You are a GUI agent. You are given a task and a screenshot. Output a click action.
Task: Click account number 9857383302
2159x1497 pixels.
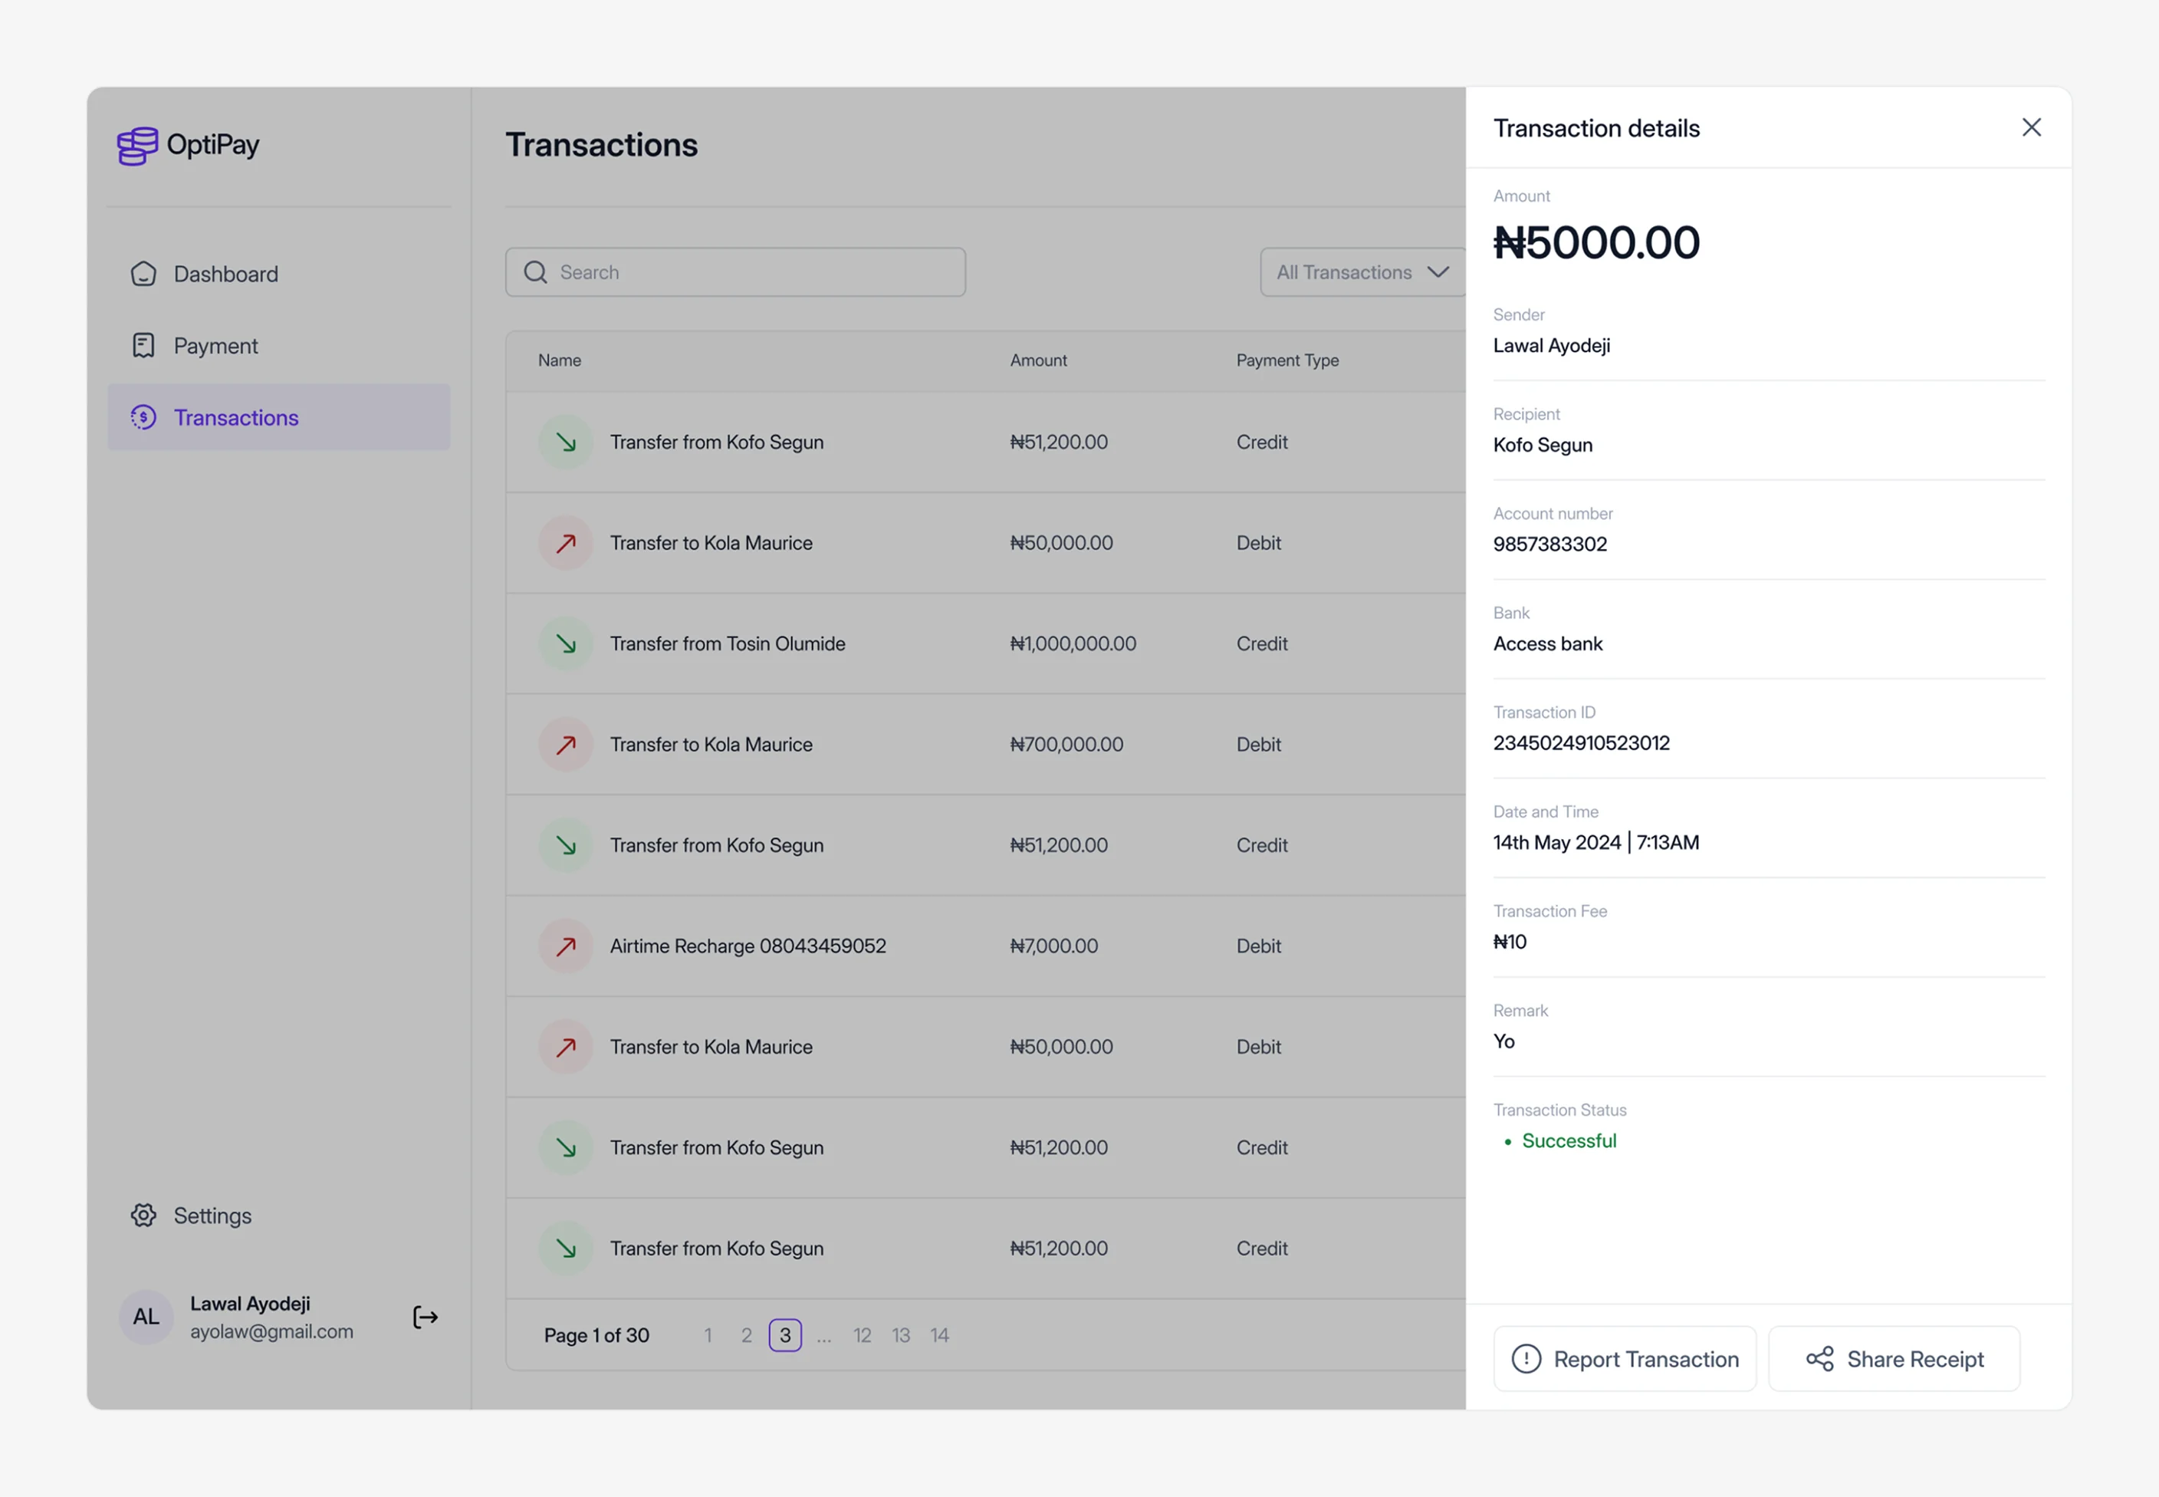pyautogui.click(x=1549, y=544)
